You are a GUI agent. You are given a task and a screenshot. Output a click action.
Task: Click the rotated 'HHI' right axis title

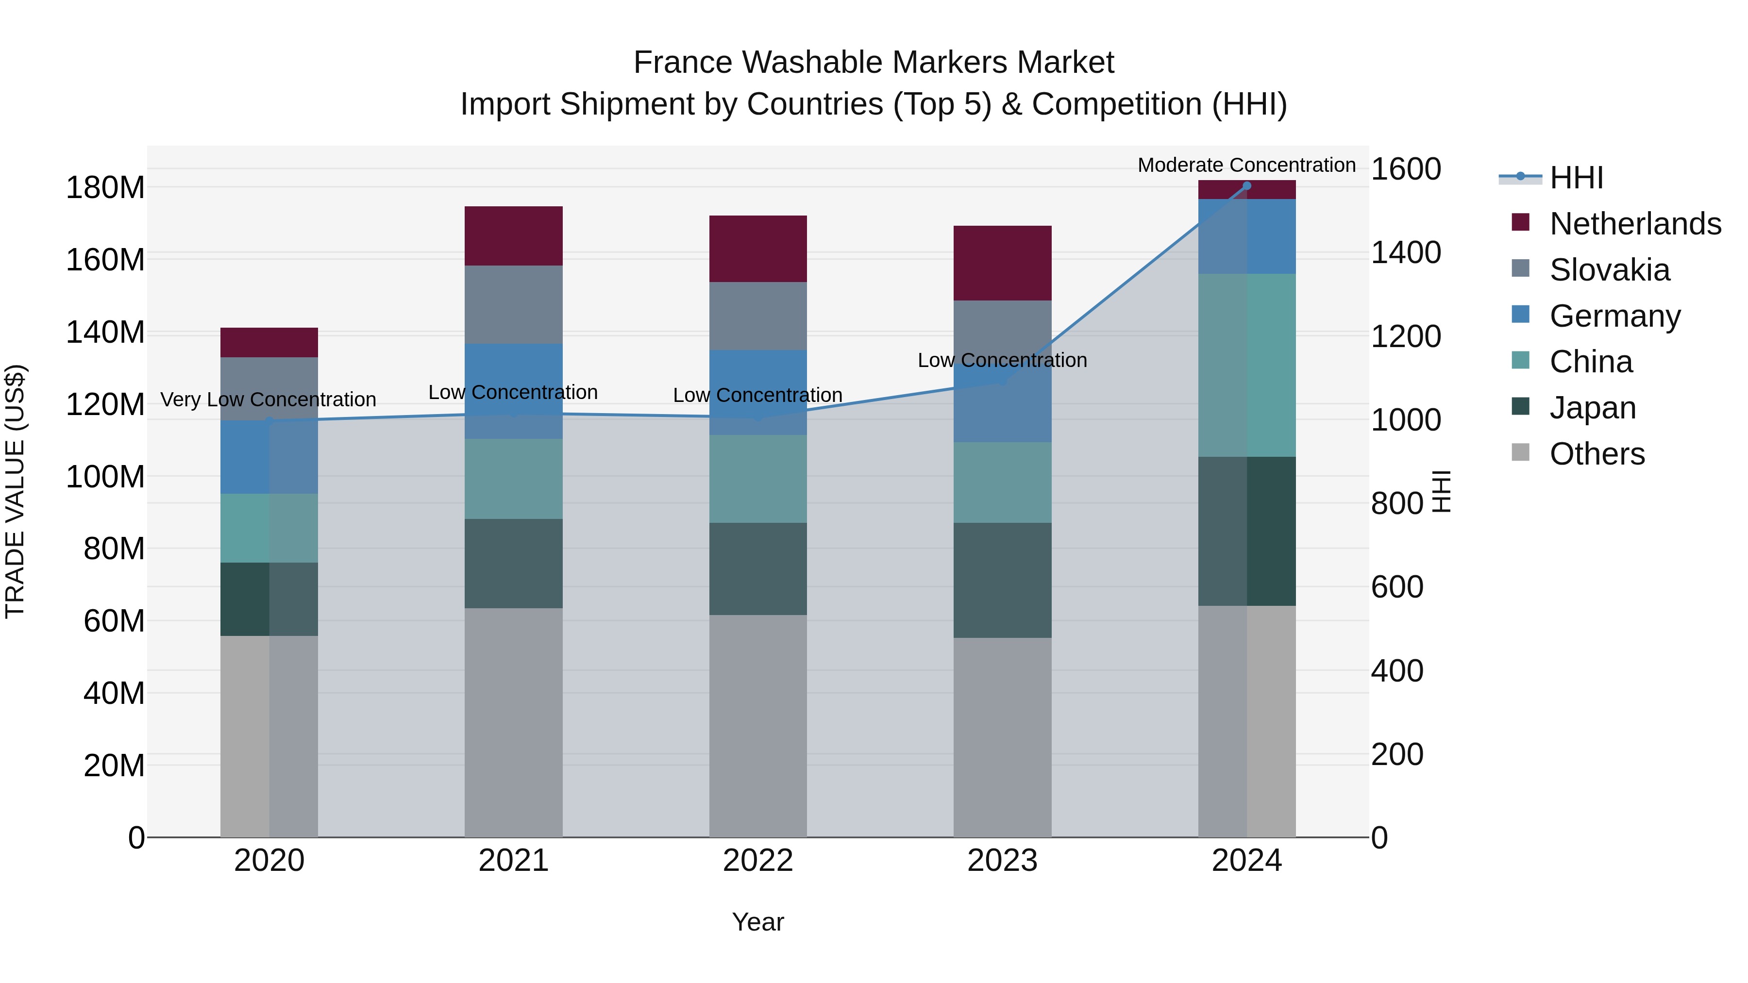pyautogui.click(x=1441, y=491)
